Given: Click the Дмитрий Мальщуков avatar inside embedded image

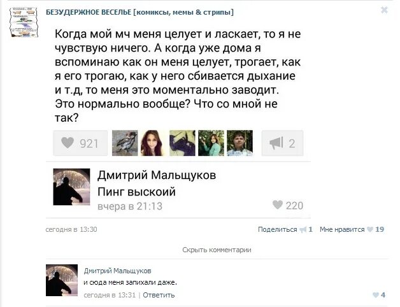Looking at the screenshot, I should point(71,187).
